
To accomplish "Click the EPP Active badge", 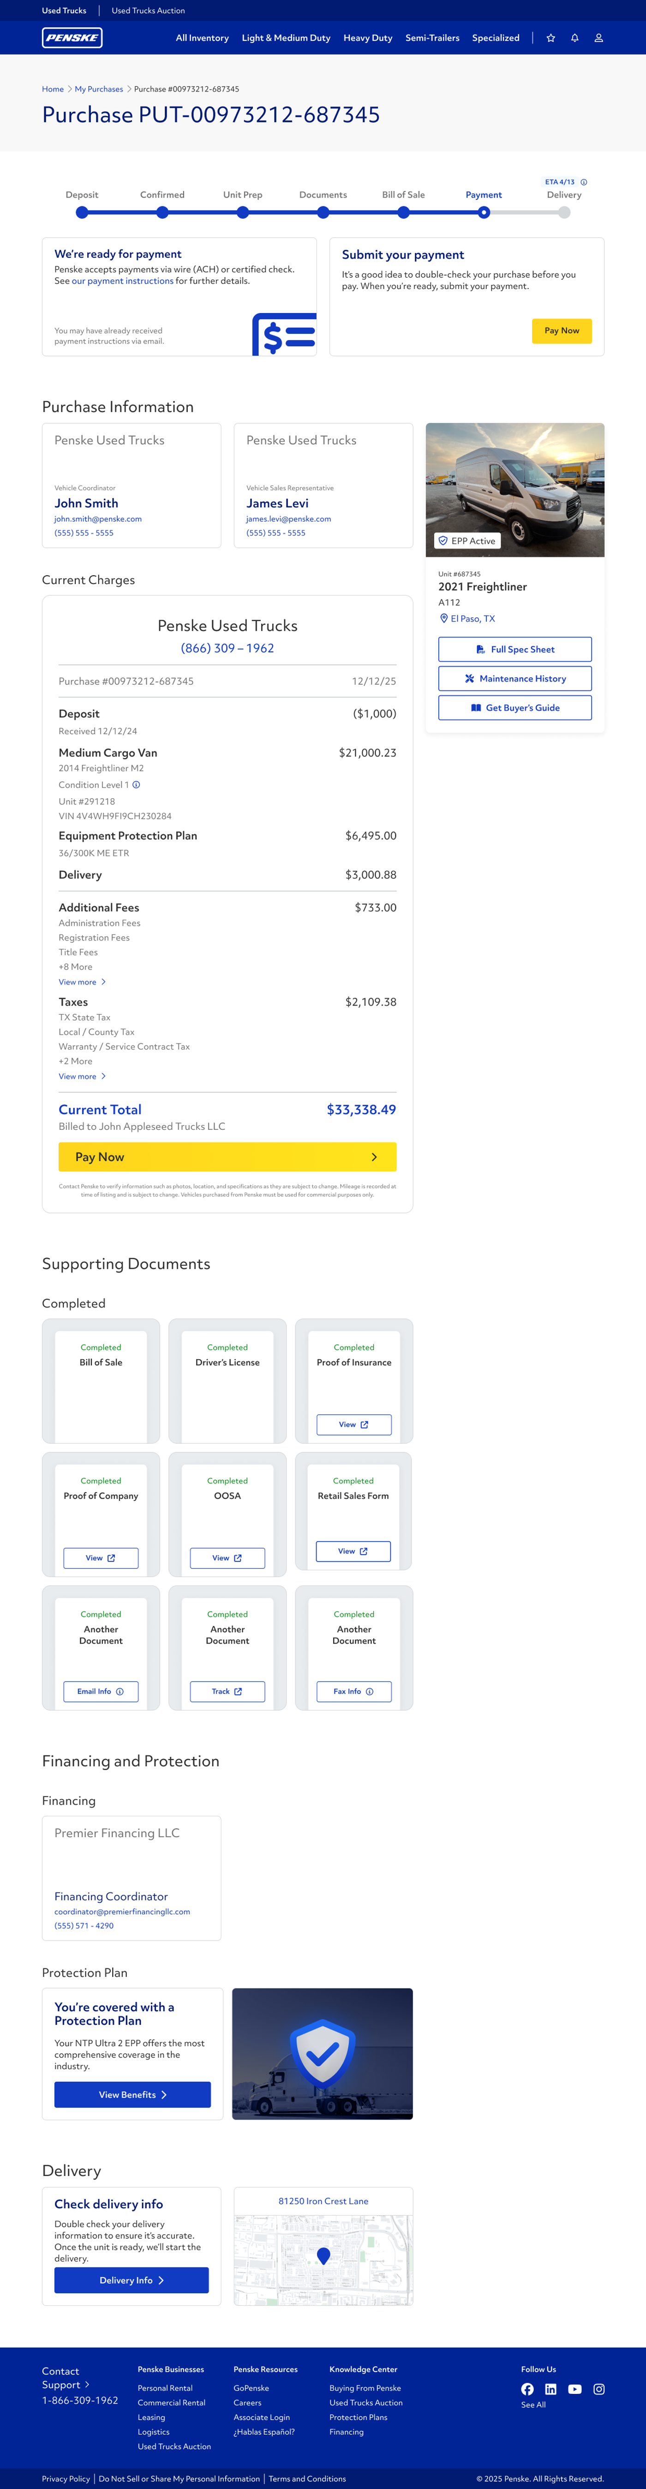I will pos(467,541).
